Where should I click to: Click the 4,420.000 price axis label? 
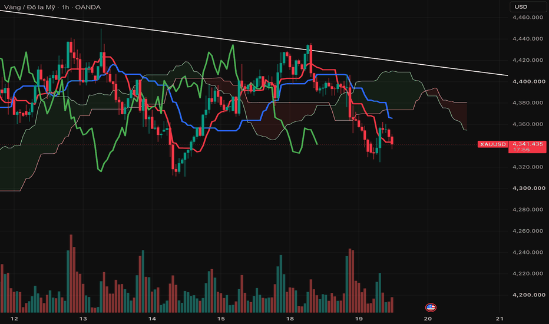pos(527,60)
